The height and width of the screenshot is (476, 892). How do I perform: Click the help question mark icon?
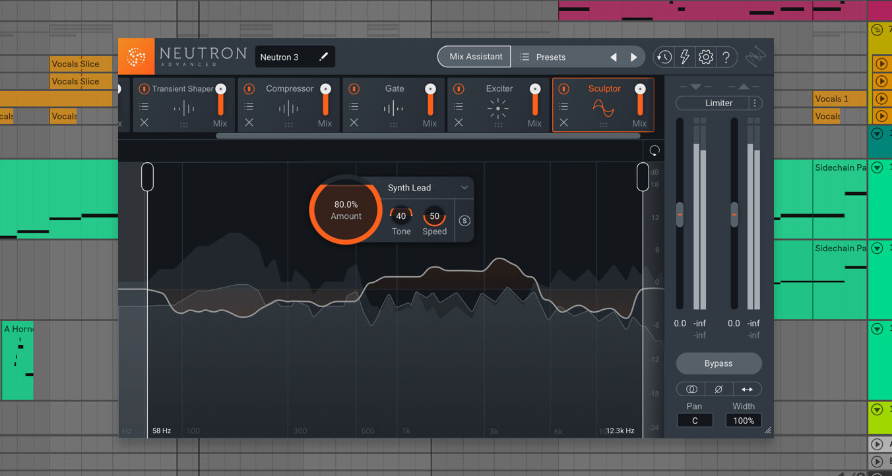click(x=726, y=57)
